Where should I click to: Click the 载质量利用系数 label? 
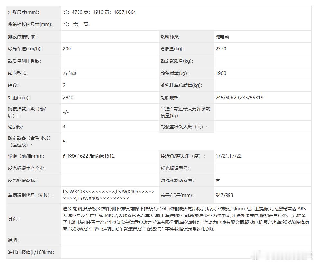(x=24, y=61)
